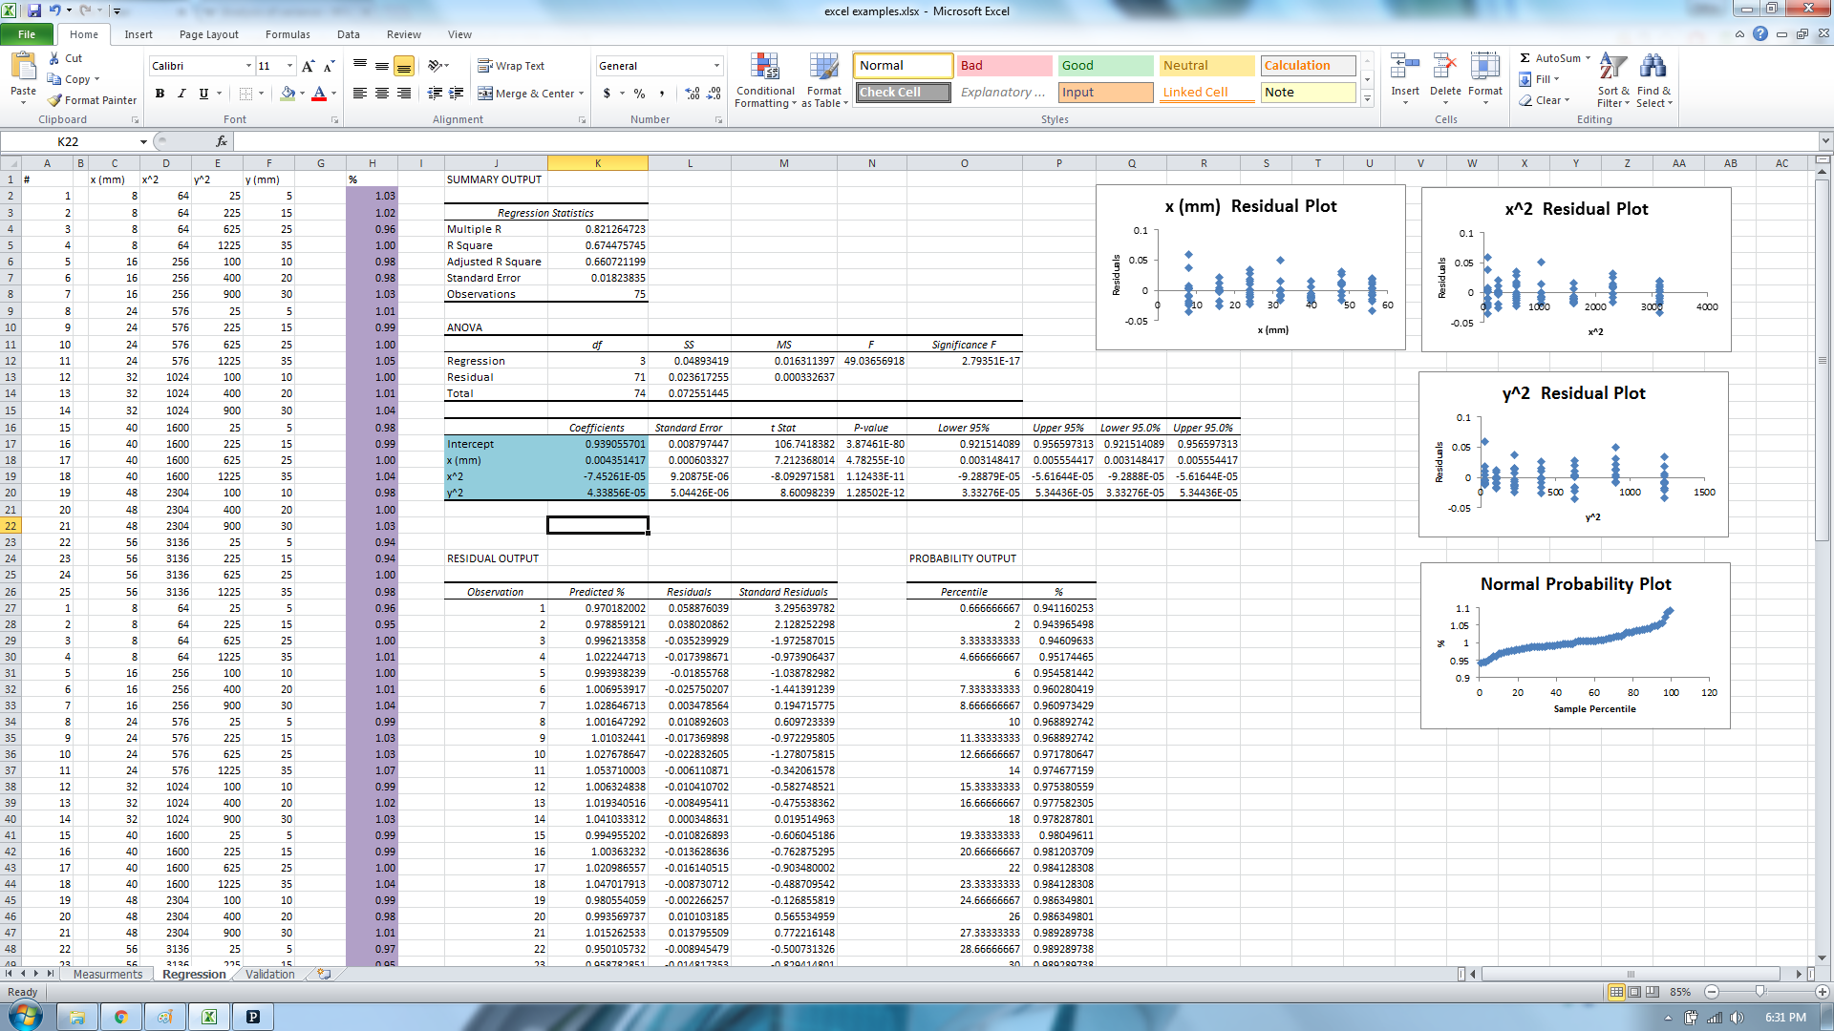Increase Decimal places icon
This screenshot has width=1834, height=1031.
[693, 94]
